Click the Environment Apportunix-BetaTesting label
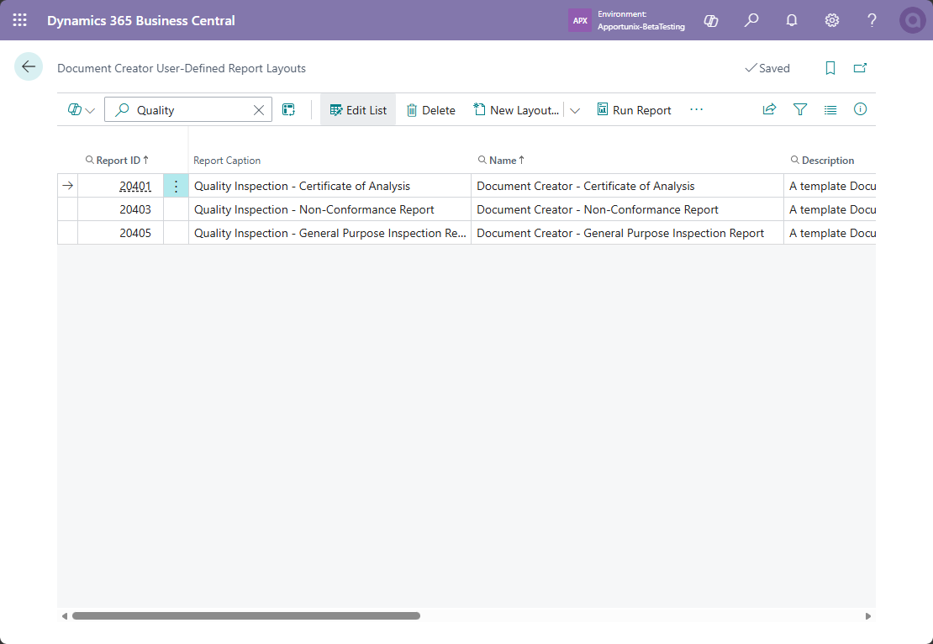 click(641, 20)
